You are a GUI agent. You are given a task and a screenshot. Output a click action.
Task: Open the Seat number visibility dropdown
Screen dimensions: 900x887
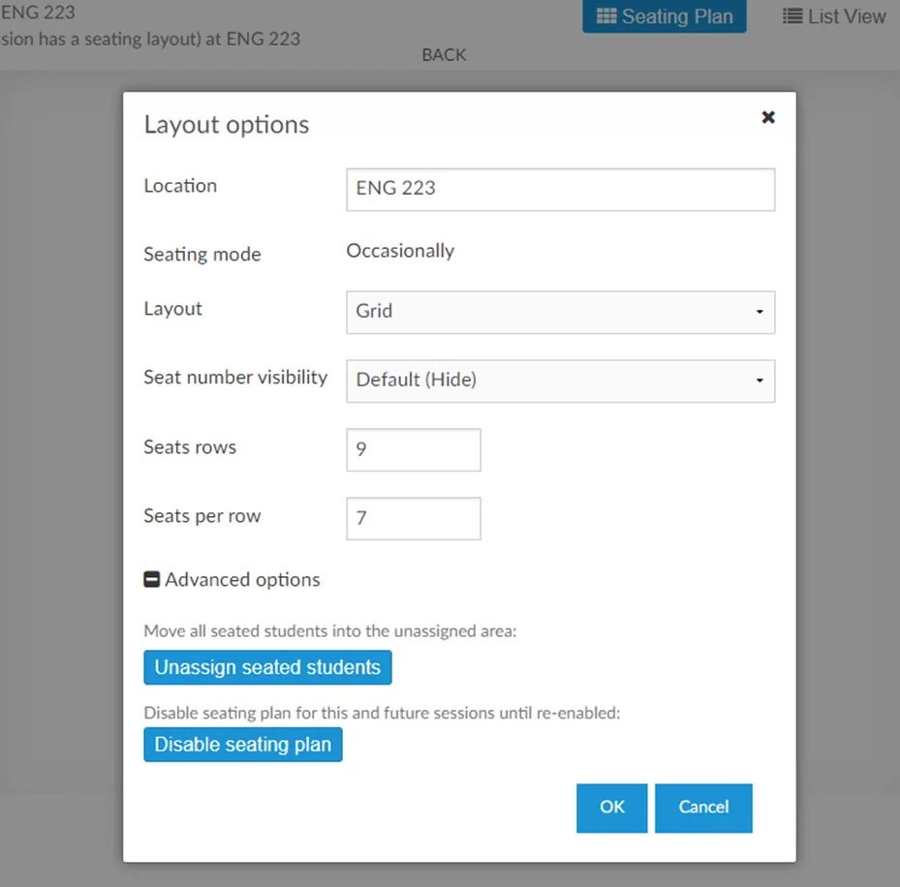click(560, 381)
